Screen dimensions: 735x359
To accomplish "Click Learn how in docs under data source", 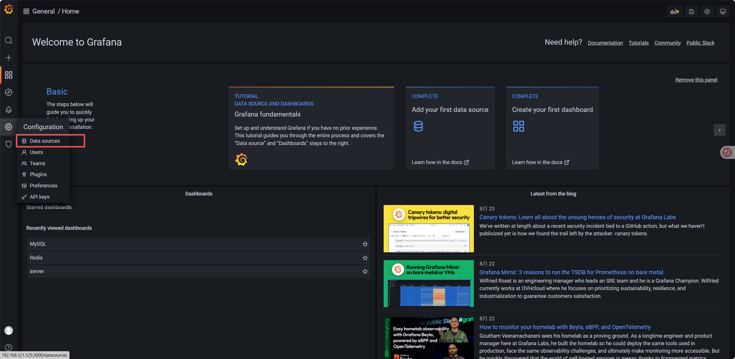I will tap(440, 162).
